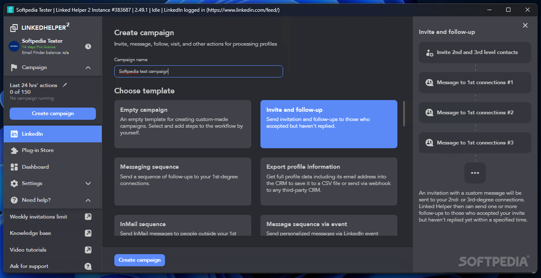Click the '14 days Pro license' text
This screenshot has width=541, height=278.
click(x=39, y=47)
